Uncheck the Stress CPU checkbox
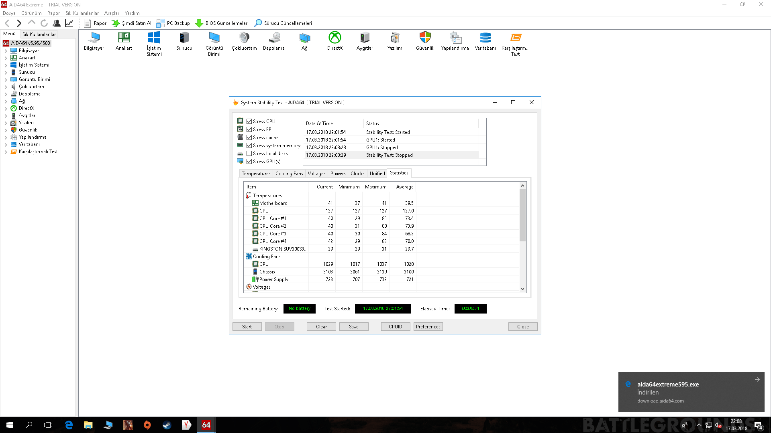771x433 pixels. pyautogui.click(x=249, y=121)
